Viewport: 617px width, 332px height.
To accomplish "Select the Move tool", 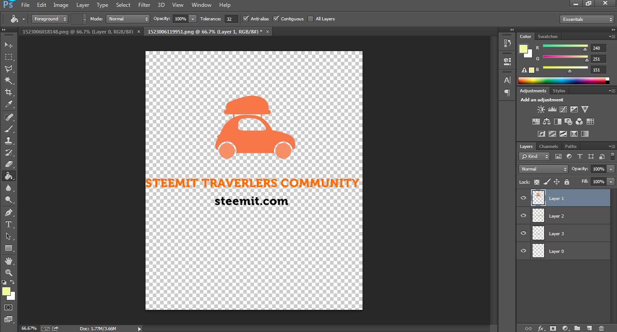I will pyautogui.click(x=9, y=45).
